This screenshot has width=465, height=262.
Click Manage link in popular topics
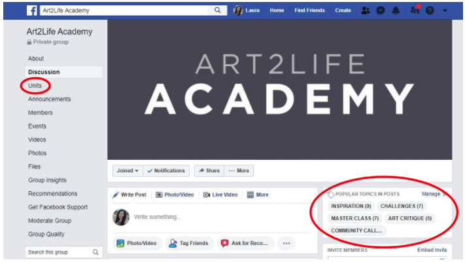(431, 194)
